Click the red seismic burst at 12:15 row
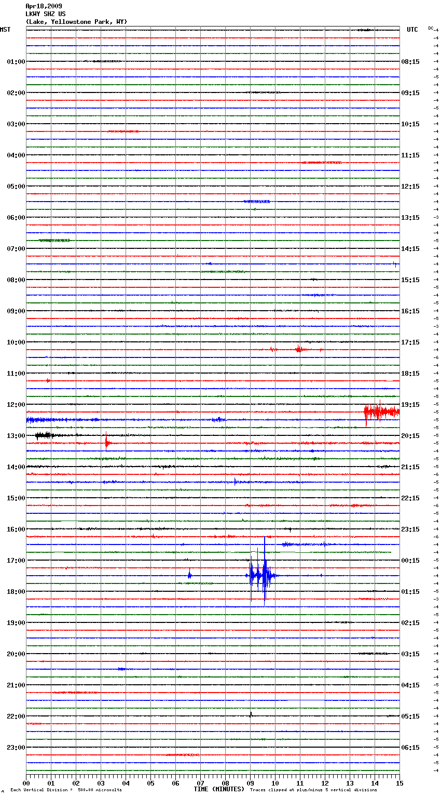441x797 pixels. click(381, 412)
